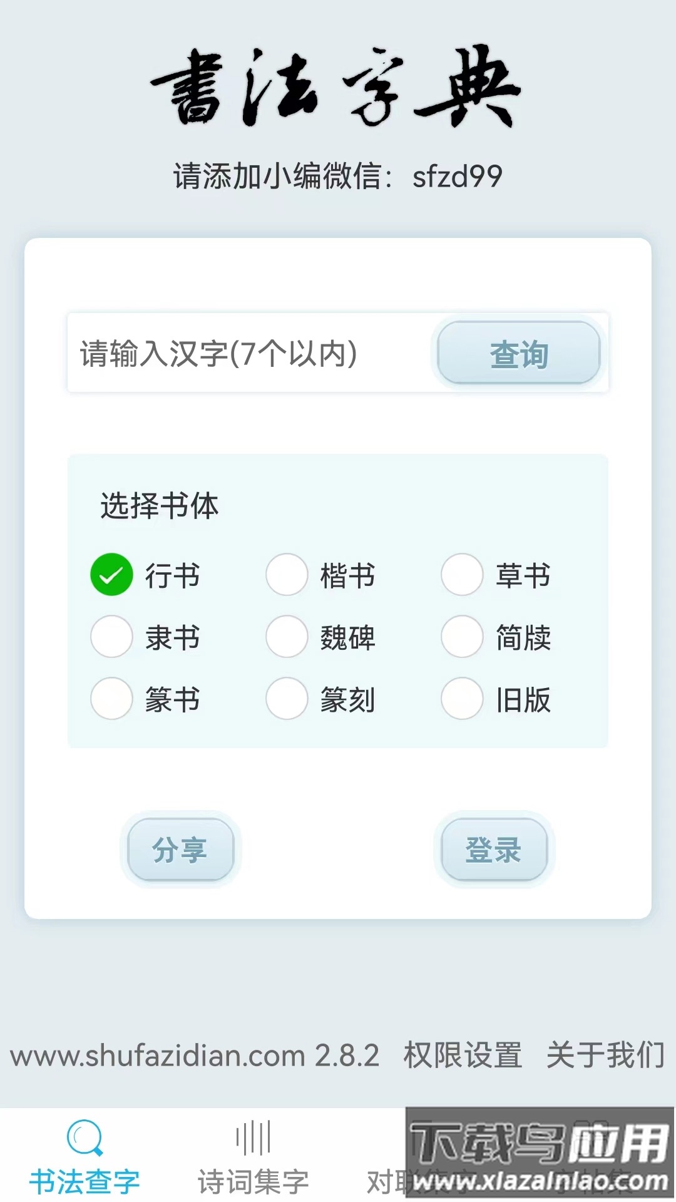Choose the 旧版 legacy option
Image resolution: width=676 pixels, height=1202 pixels.
462,700
